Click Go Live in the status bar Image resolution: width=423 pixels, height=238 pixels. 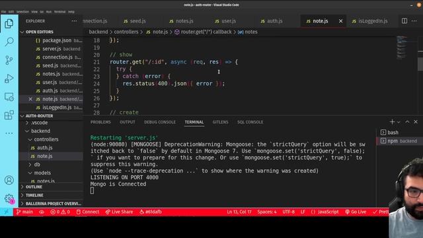[x=356, y=212]
